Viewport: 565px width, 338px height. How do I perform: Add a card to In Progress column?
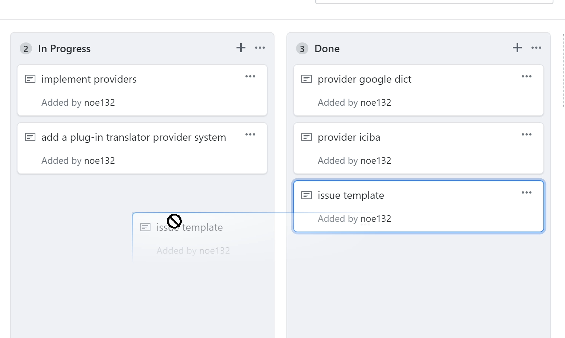[x=241, y=48]
